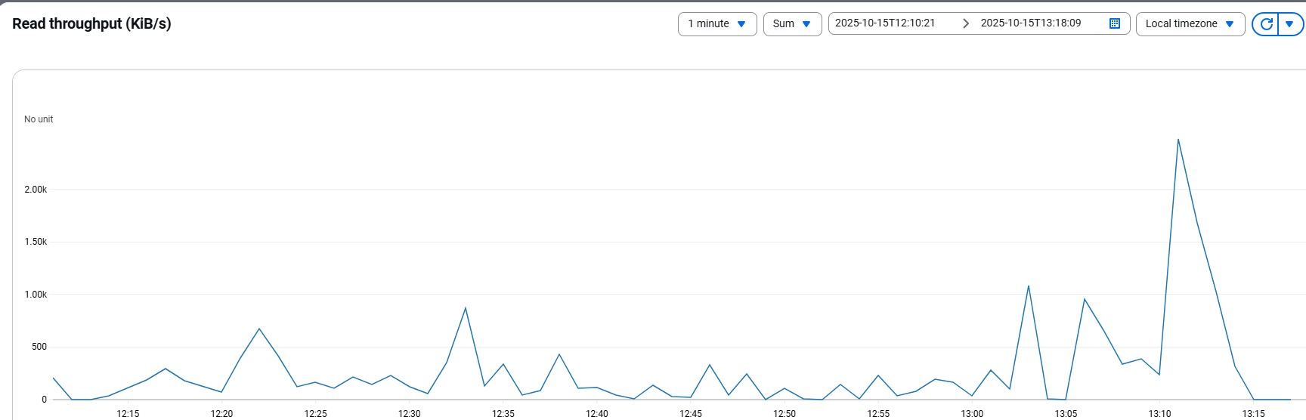Click the highest peak near 13:11
Viewport: 1306px width, 420px height.
[x=1178, y=140]
